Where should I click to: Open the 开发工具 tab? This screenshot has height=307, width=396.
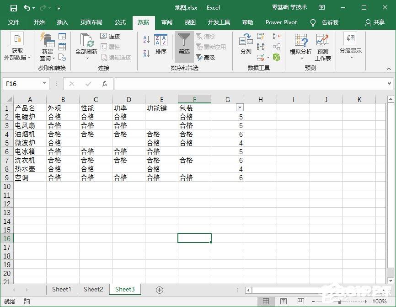219,22
